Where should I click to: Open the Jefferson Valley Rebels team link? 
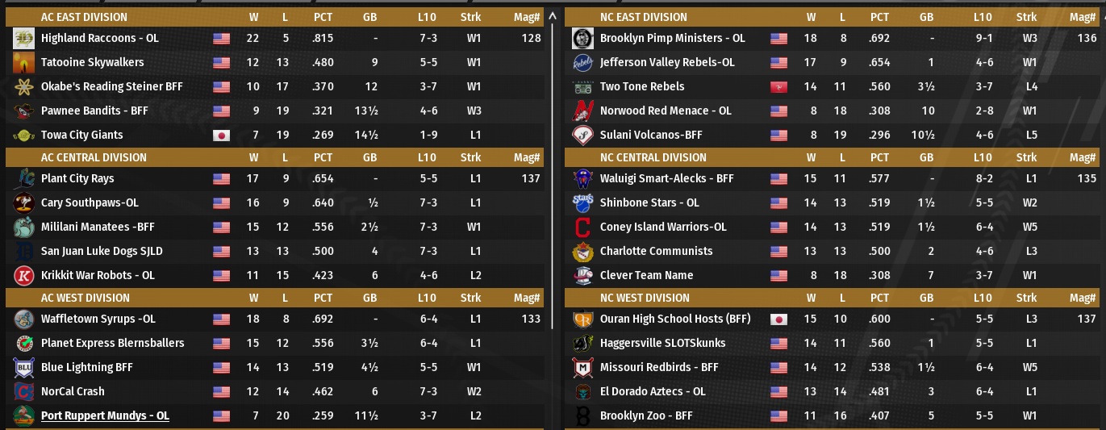(667, 62)
